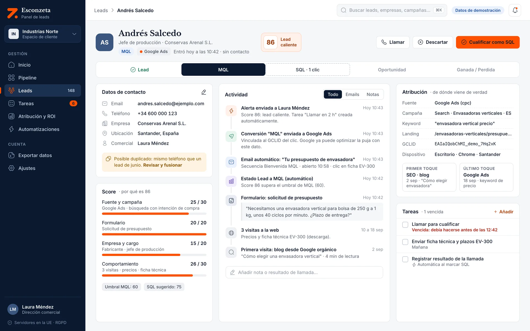Select the Oportunidad pipeline stage

click(392, 70)
